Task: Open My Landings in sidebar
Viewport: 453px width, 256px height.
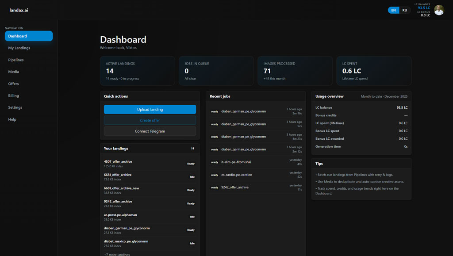Action: (19, 48)
